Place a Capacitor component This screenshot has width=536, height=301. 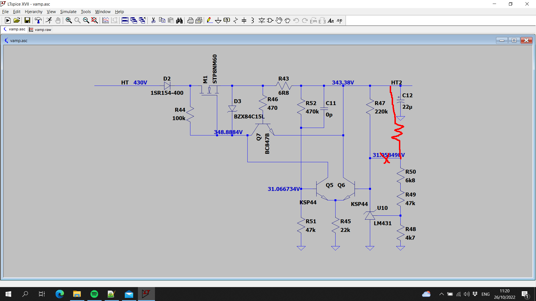(244, 20)
